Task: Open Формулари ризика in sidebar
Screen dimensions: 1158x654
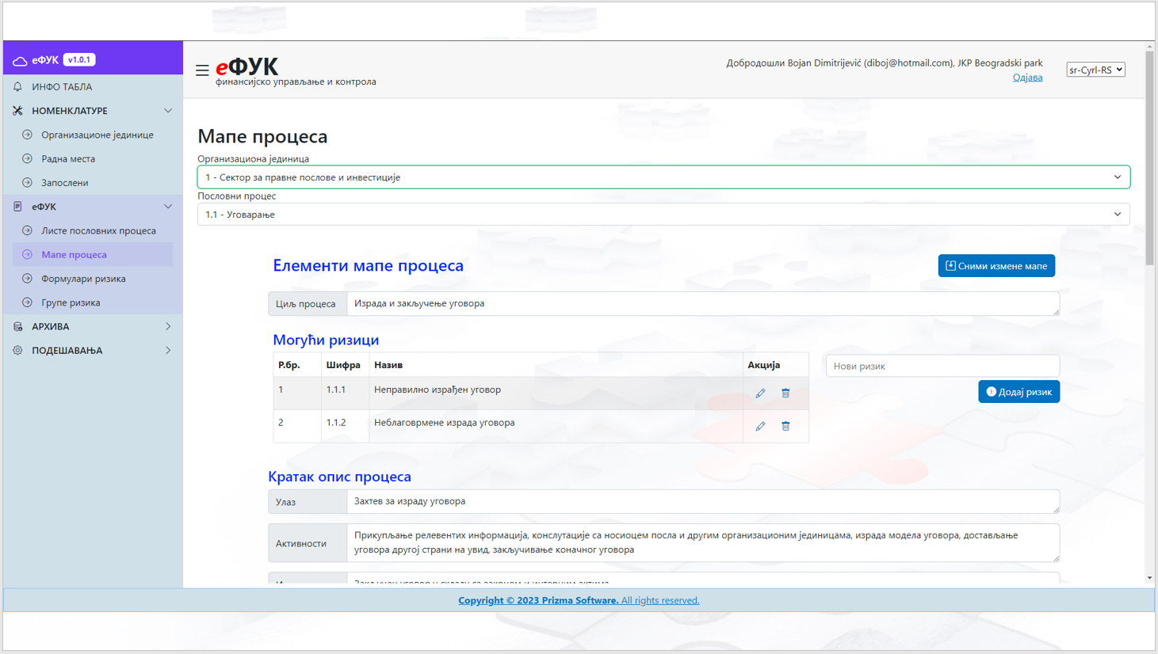Action: tap(83, 279)
